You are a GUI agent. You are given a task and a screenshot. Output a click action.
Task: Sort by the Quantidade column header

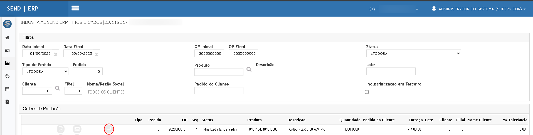pos(350,120)
